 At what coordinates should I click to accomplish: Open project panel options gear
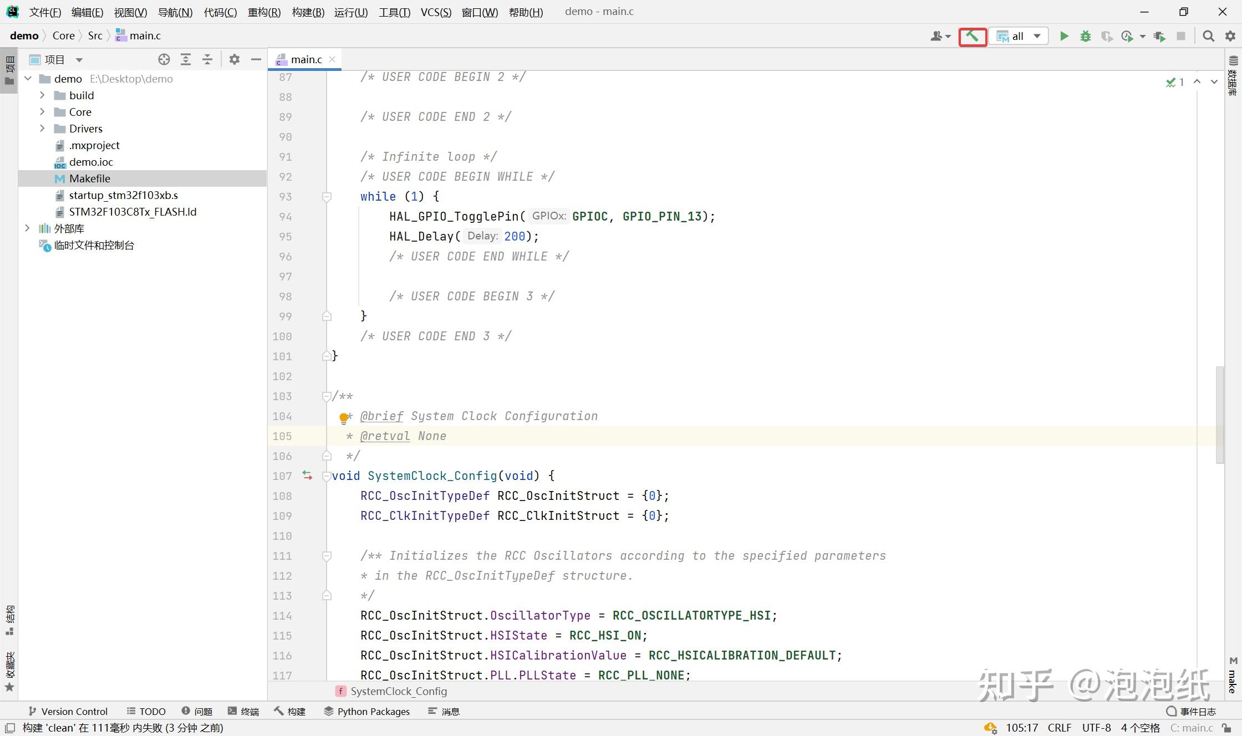(x=235, y=59)
